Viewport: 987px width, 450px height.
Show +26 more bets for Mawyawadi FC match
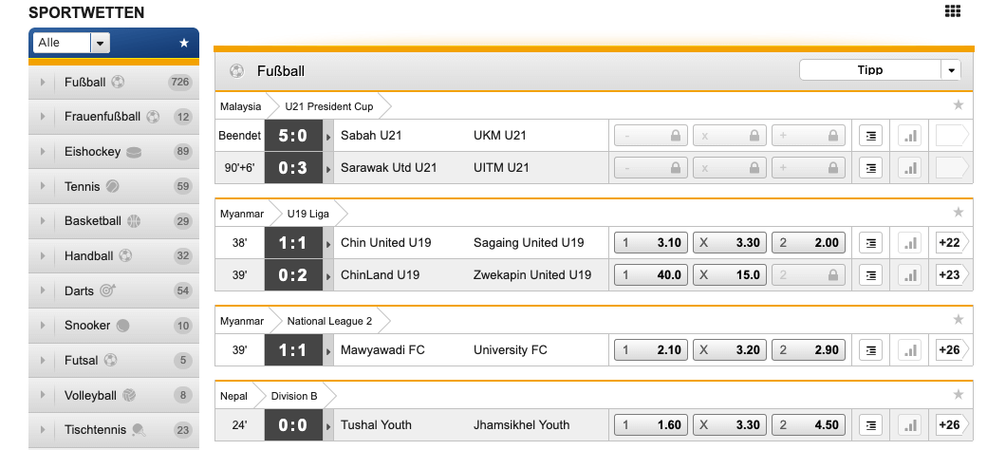point(951,350)
